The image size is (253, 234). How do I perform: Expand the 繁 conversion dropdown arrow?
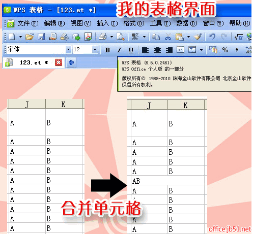coord(144,37)
